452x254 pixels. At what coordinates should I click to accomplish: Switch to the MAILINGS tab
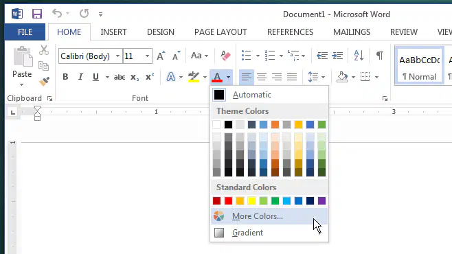tap(352, 32)
